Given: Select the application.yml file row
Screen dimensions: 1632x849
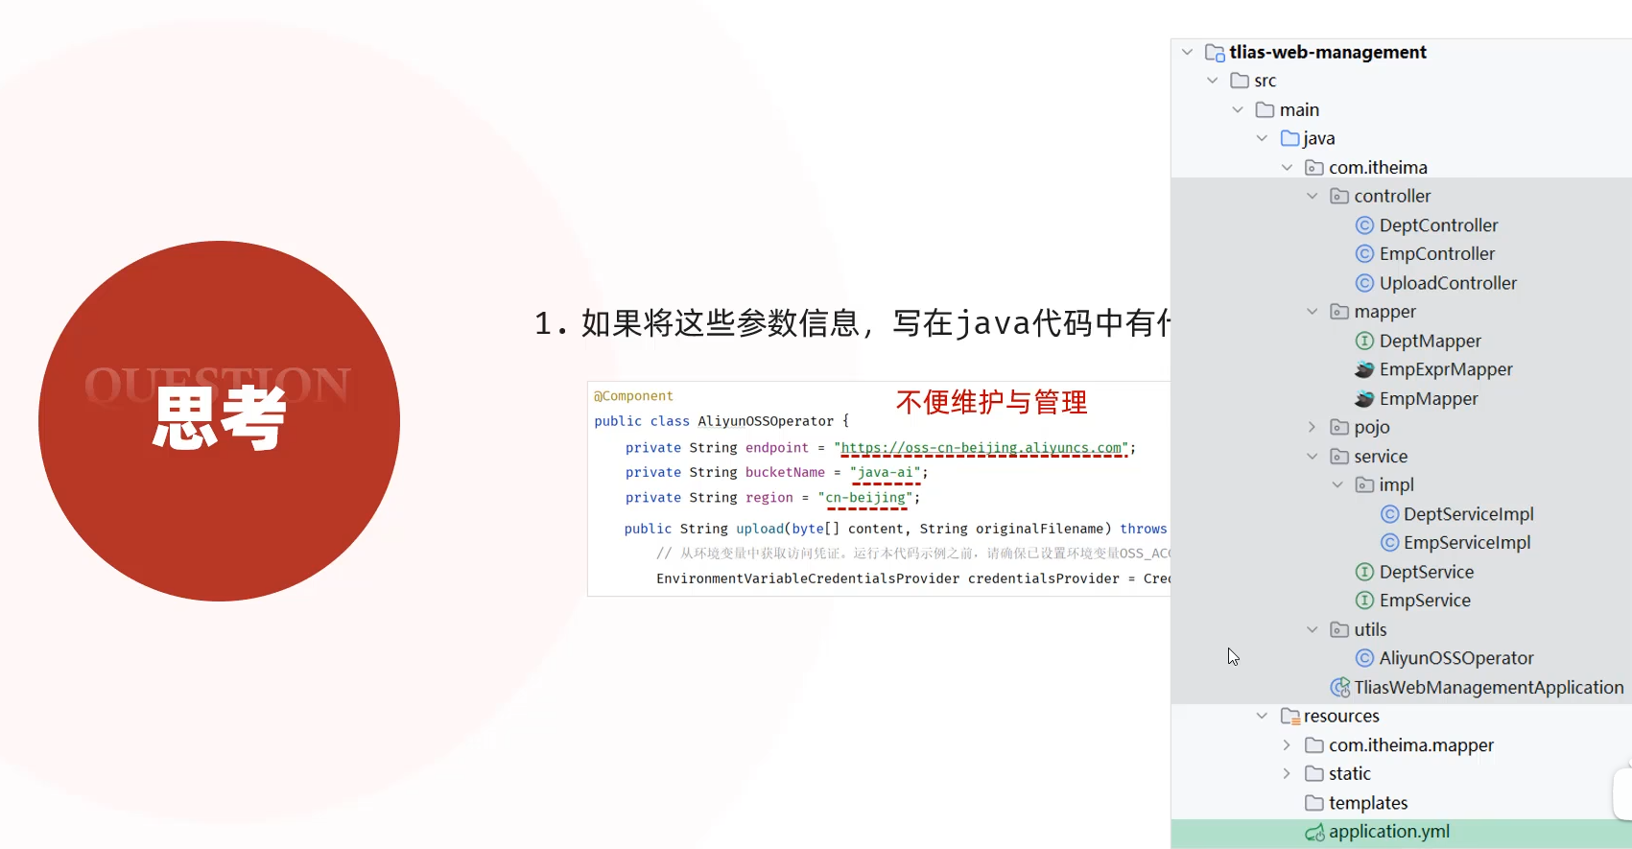Looking at the screenshot, I should click(1401, 833).
